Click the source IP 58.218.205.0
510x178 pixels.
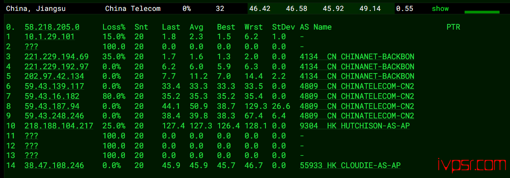[52, 27]
